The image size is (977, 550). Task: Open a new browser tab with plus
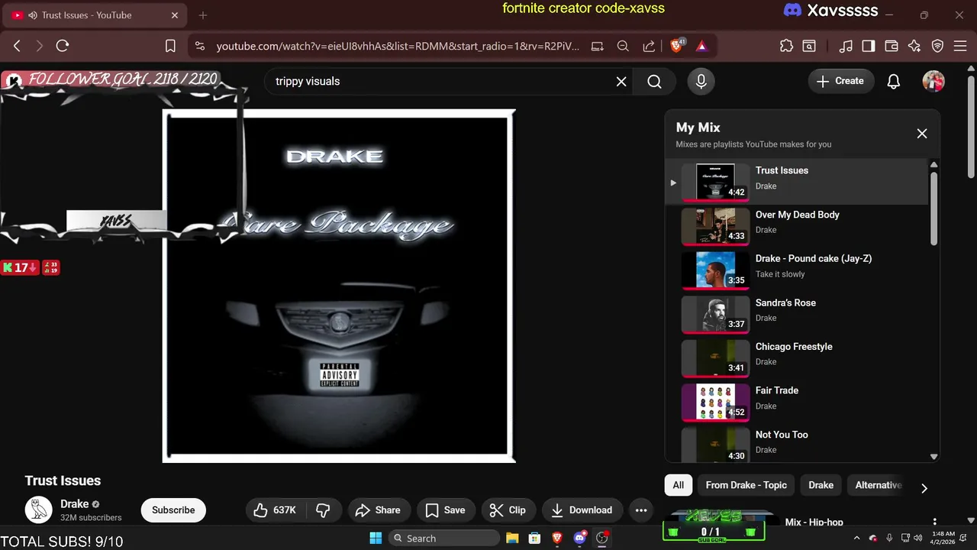click(203, 15)
